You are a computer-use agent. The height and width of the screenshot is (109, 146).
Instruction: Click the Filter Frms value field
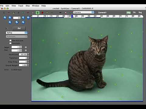tap(23, 62)
